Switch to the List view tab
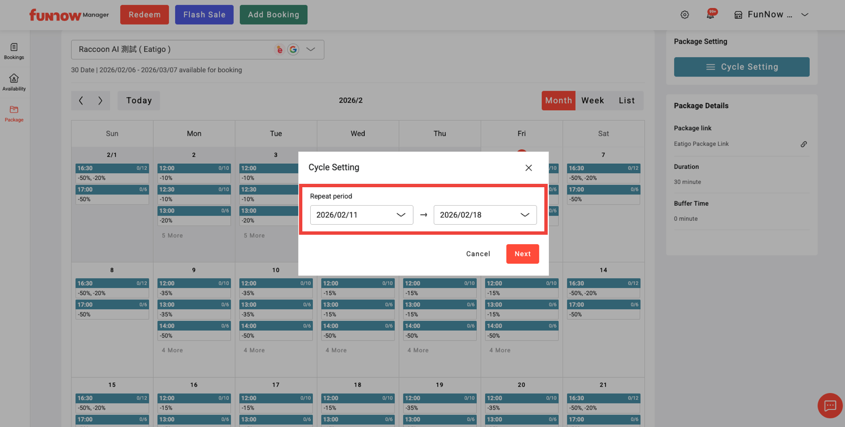 626,101
